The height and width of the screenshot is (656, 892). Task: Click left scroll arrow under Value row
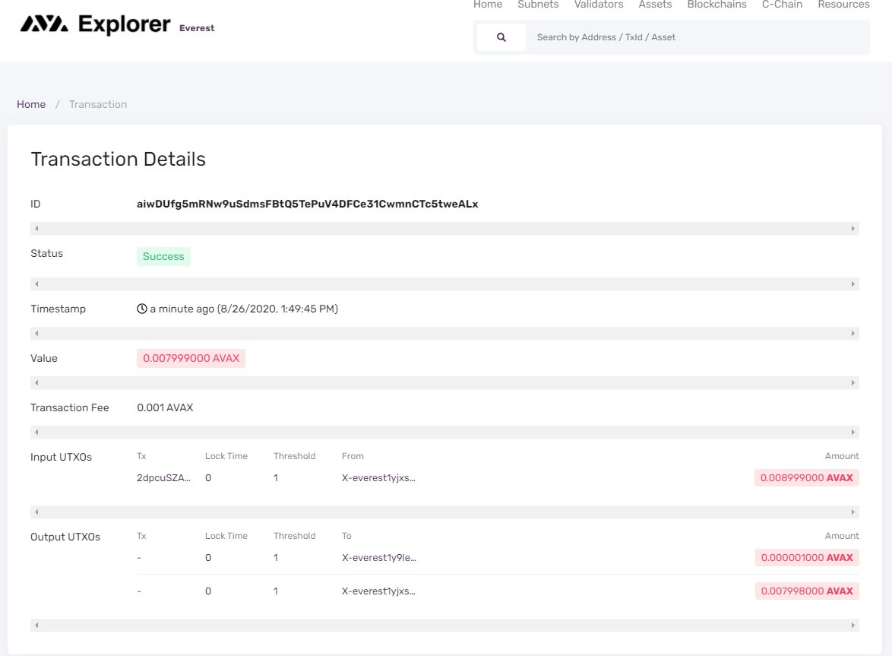[x=36, y=383]
